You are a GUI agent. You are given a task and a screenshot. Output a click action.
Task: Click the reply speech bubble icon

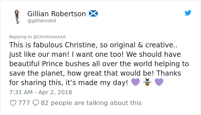(36, 103)
